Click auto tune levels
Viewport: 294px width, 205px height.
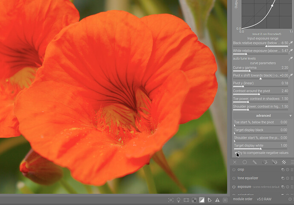244,58
